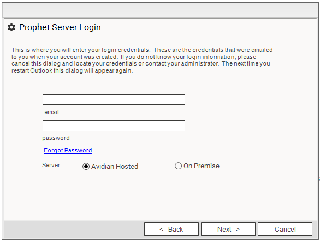Viewport: 320px width, 241px height.
Task: Click the left arrow inside the Back button
Action: (x=162, y=229)
